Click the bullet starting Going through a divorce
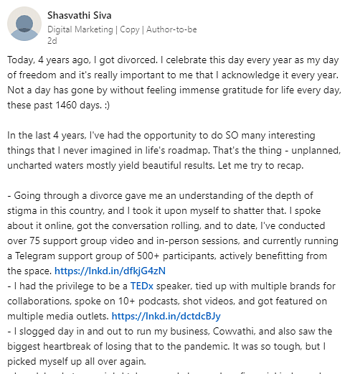This screenshot has width=355, height=374. [173, 233]
